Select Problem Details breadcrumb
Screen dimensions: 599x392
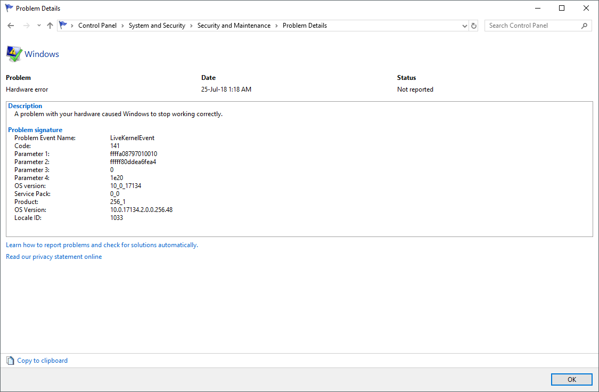[305, 26]
